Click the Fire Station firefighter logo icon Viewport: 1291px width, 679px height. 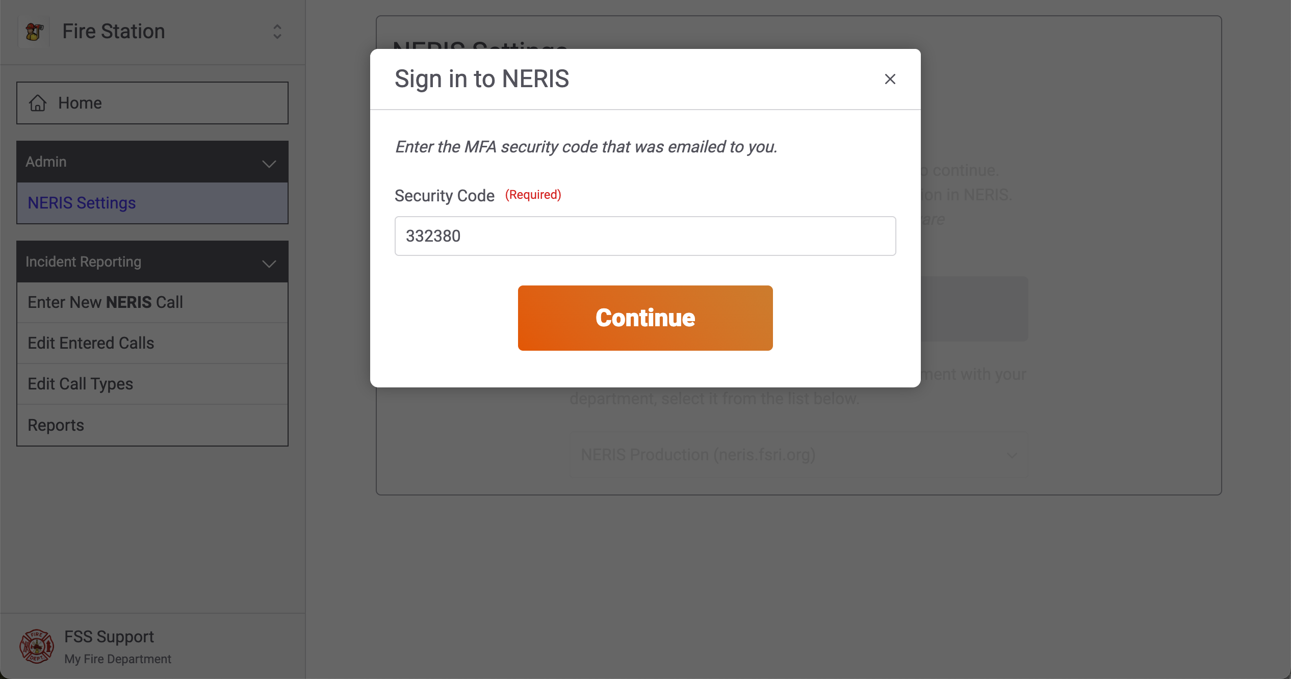tap(34, 32)
